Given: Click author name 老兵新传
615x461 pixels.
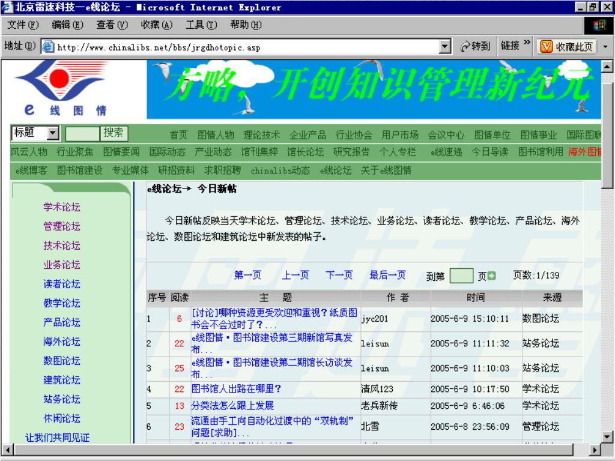Looking at the screenshot, I should point(380,406).
